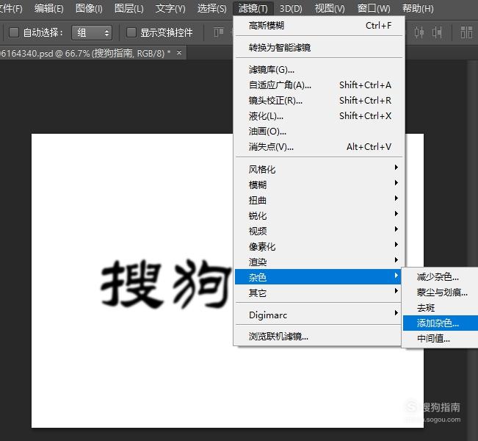This screenshot has height=441, width=478.
Task: Click the highlighted 杂色 submenu entry
Action: pos(319,277)
